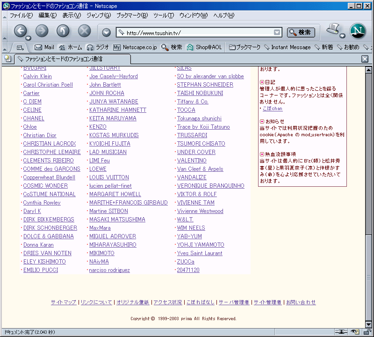Click the お問い合わせ footer link
374x337 pixels.
pos(301,302)
